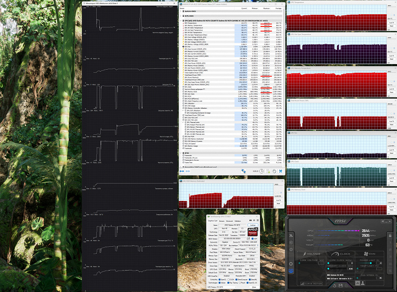Image resolution: width=397 pixels, height=292 pixels.
Task: Open the Afterburner Curve Editor
Action: 311,284
